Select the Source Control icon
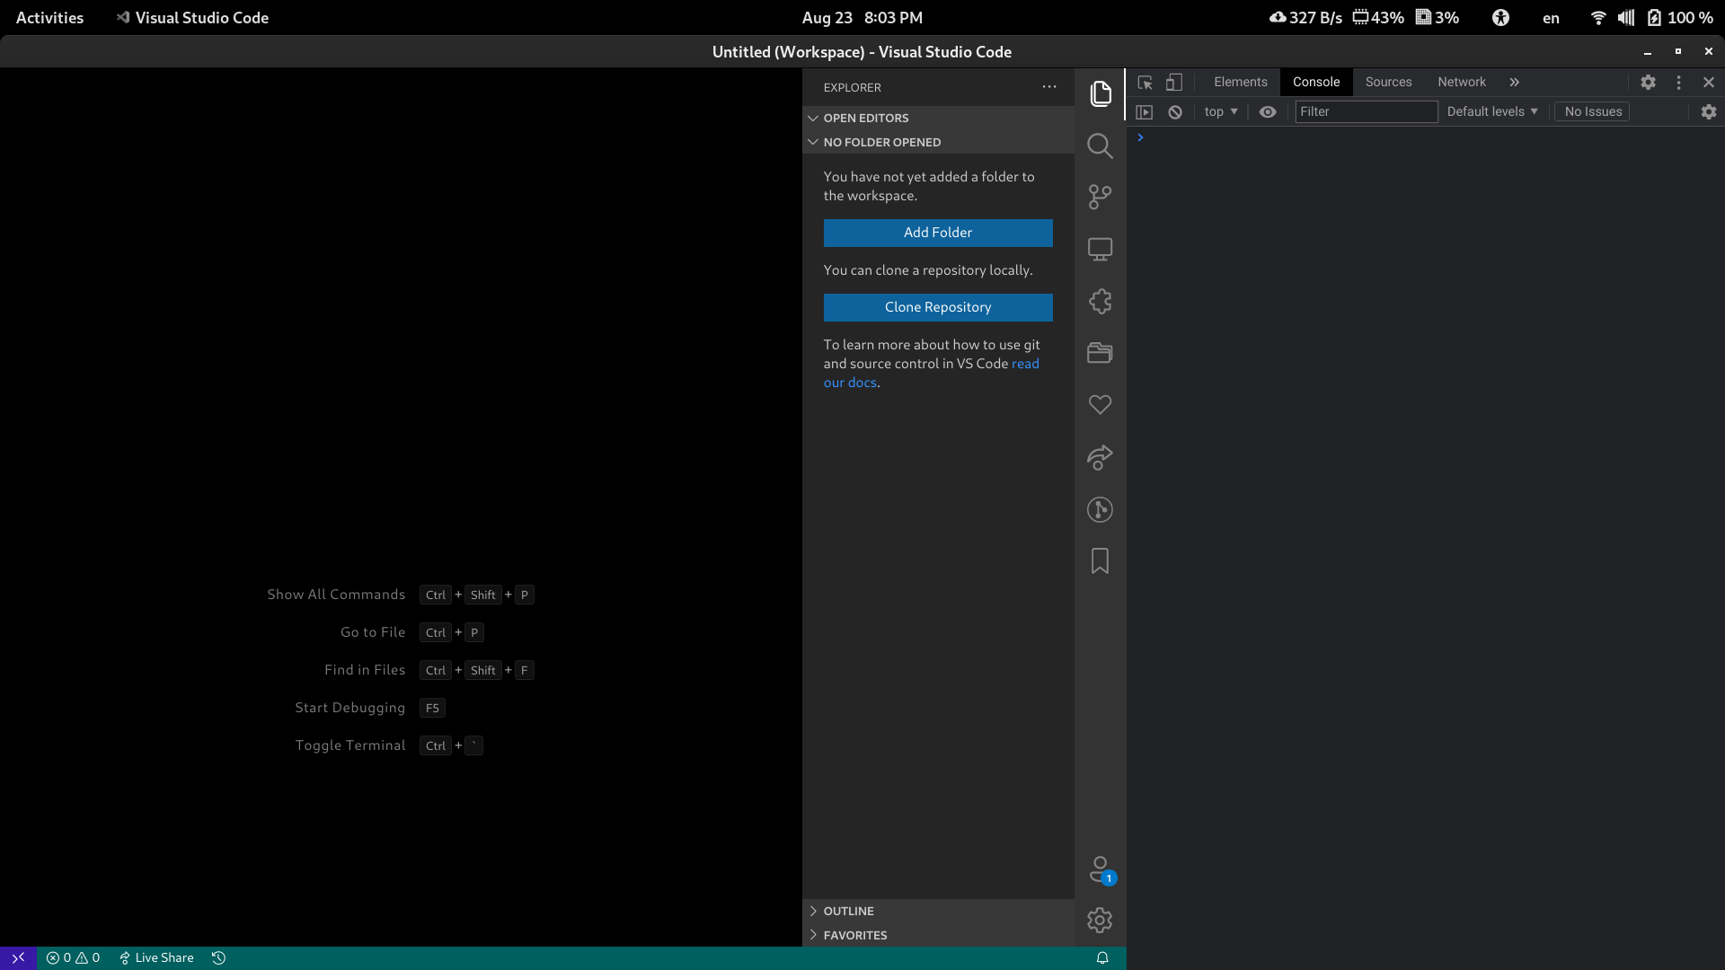This screenshot has width=1725, height=970. (x=1100, y=197)
